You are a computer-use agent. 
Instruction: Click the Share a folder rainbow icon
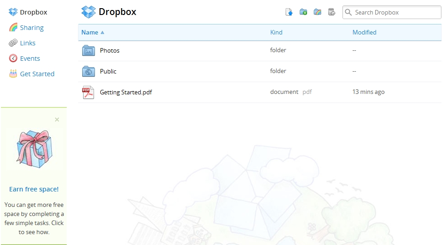pyautogui.click(x=317, y=12)
